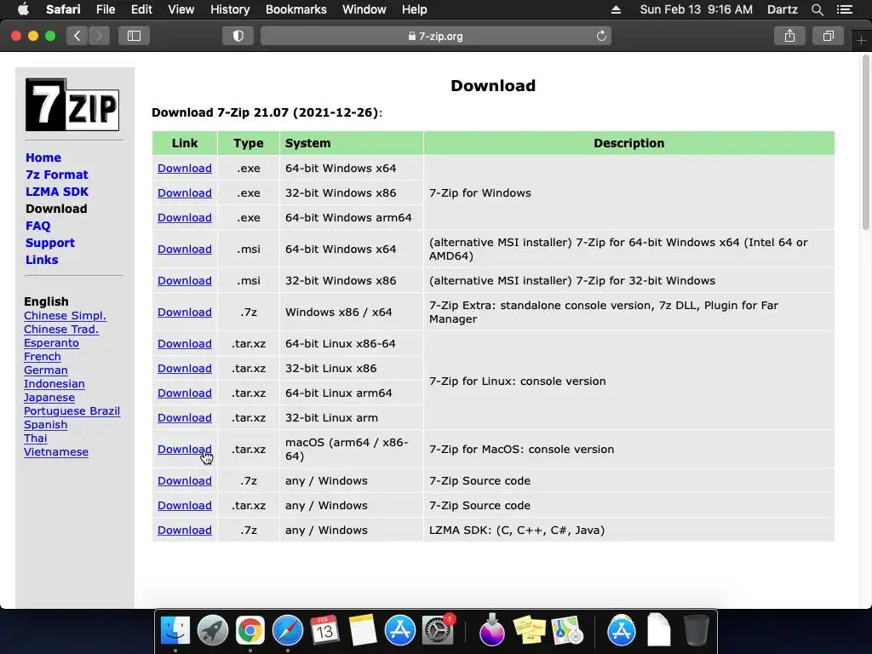The image size is (872, 654).
Task: Open the LZMA SDK sidebar link
Action: pos(57,192)
